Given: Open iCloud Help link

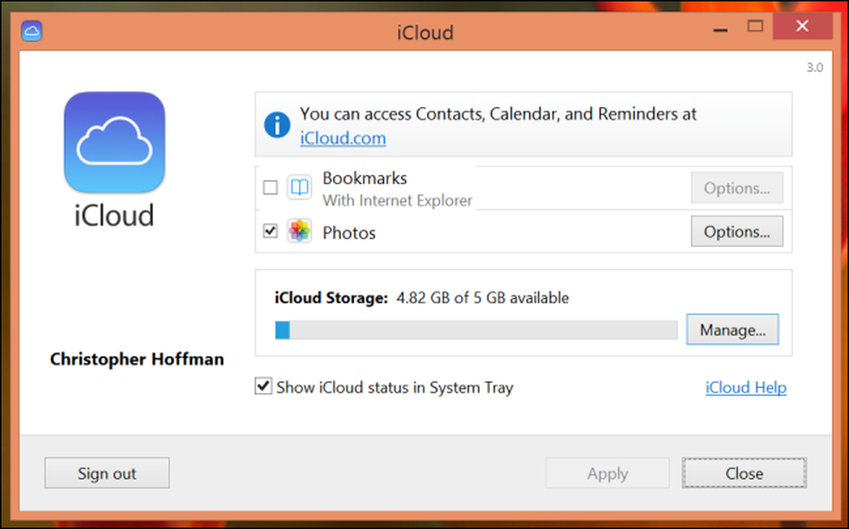Looking at the screenshot, I should pyautogui.click(x=745, y=388).
